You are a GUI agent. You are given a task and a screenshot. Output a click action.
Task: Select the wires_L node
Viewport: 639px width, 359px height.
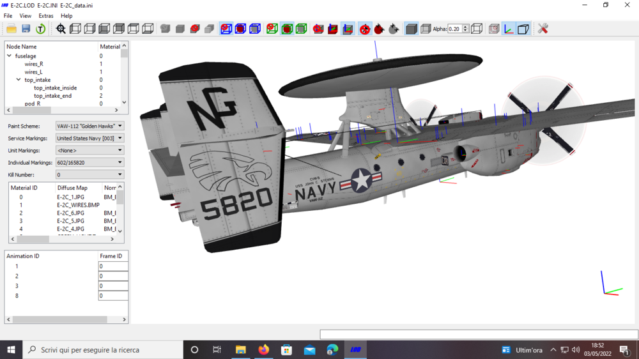33,72
